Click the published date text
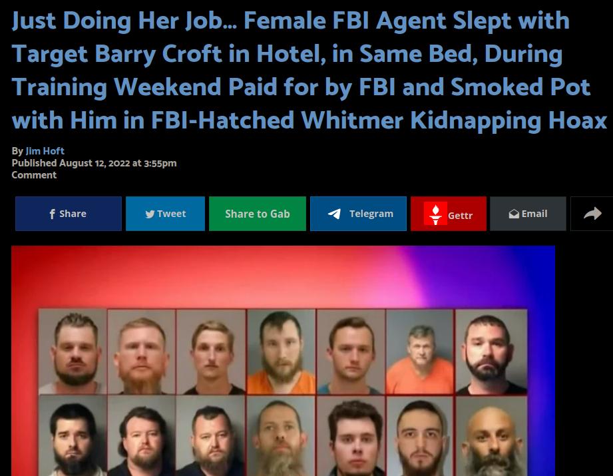Screen dimensions: 613x476 94,162
